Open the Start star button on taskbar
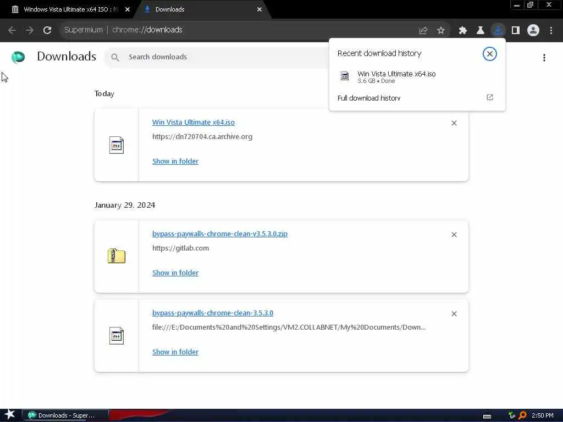Screen dimensions: 563x422 click(10, 414)
